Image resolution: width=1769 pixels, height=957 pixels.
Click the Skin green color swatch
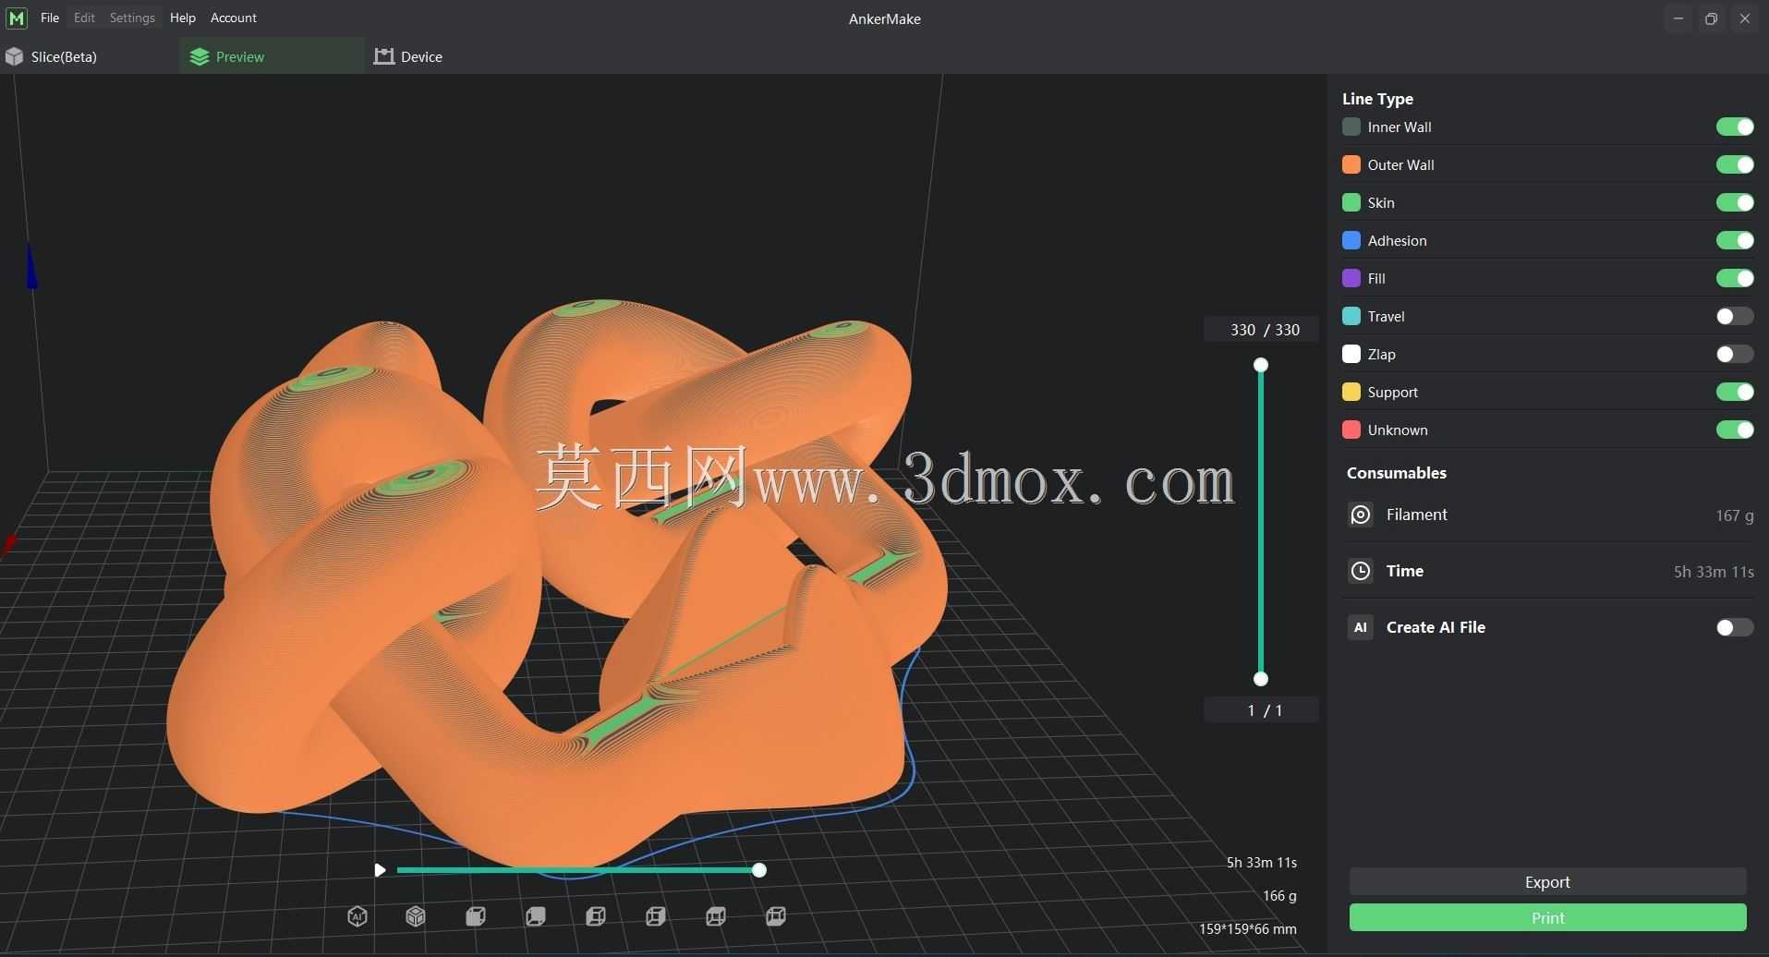[x=1351, y=202]
